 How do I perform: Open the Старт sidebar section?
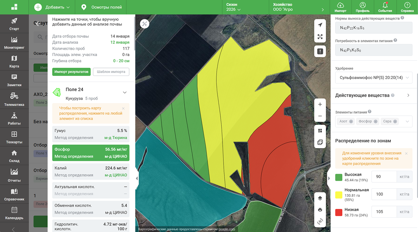click(14, 24)
